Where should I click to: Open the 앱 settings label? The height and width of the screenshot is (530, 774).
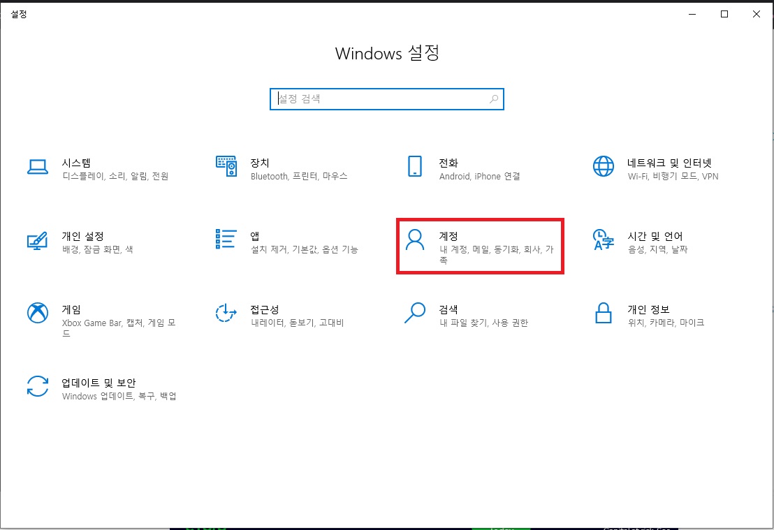coord(255,237)
